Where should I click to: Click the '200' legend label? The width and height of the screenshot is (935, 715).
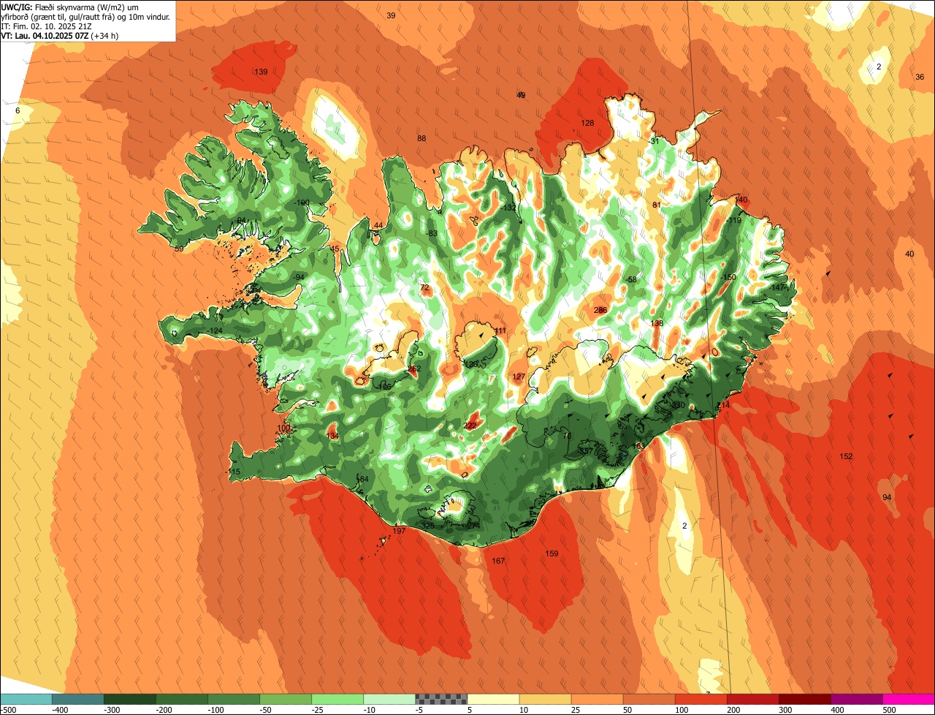(734, 709)
